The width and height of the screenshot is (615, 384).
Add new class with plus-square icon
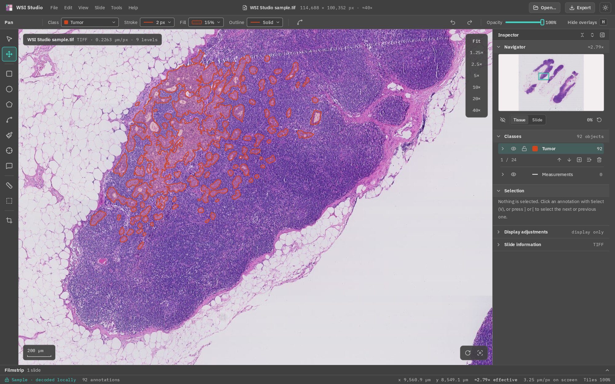pyautogui.click(x=579, y=160)
